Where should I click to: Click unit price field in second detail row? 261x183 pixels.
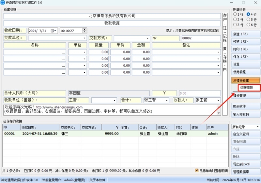coord(120,59)
